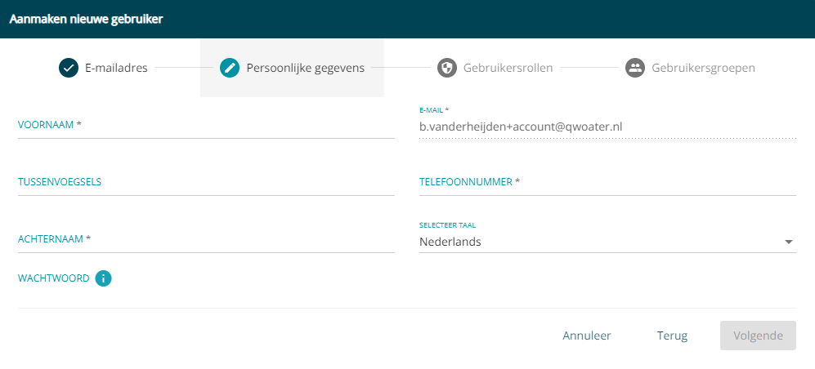Jump to the Gebruikersgroepen step
The height and width of the screenshot is (369, 815).
[703, 68]
